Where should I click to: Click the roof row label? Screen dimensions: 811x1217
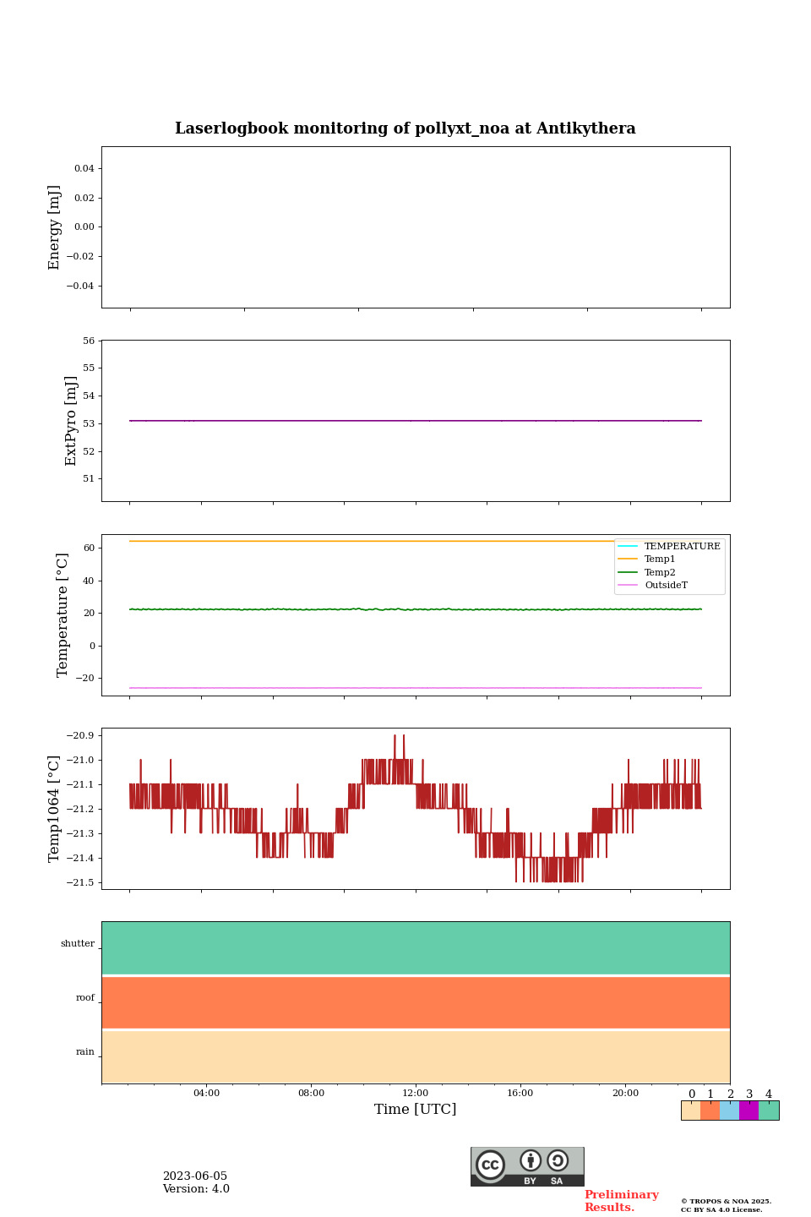pyautogui.click(x=85, y=998)
